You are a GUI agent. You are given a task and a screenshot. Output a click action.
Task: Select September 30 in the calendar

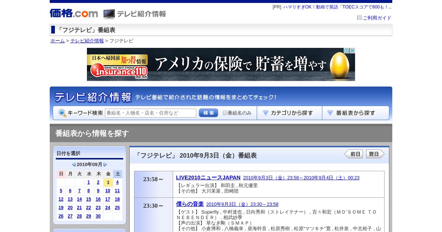(x=98, y=216)
